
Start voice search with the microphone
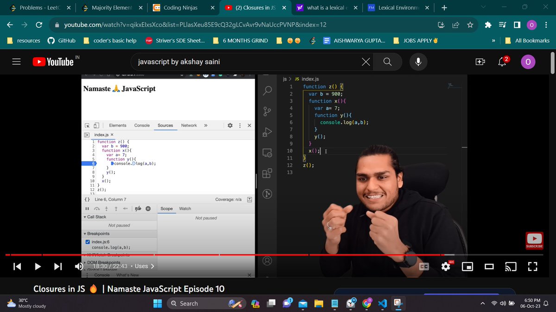418,61
